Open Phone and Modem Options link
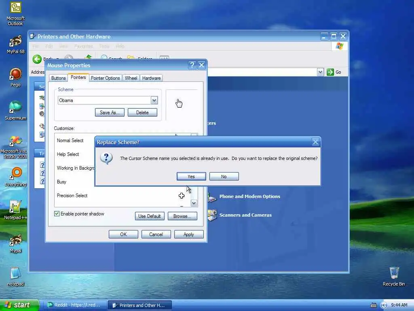Image resolution: width=414 pixels, height=311 pixels. [250, 196]
